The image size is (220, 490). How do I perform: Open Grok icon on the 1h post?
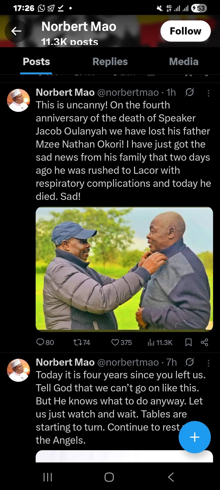click(x=189, y=92)
